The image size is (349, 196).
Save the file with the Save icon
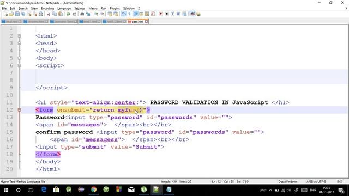[x=17, y=14]
